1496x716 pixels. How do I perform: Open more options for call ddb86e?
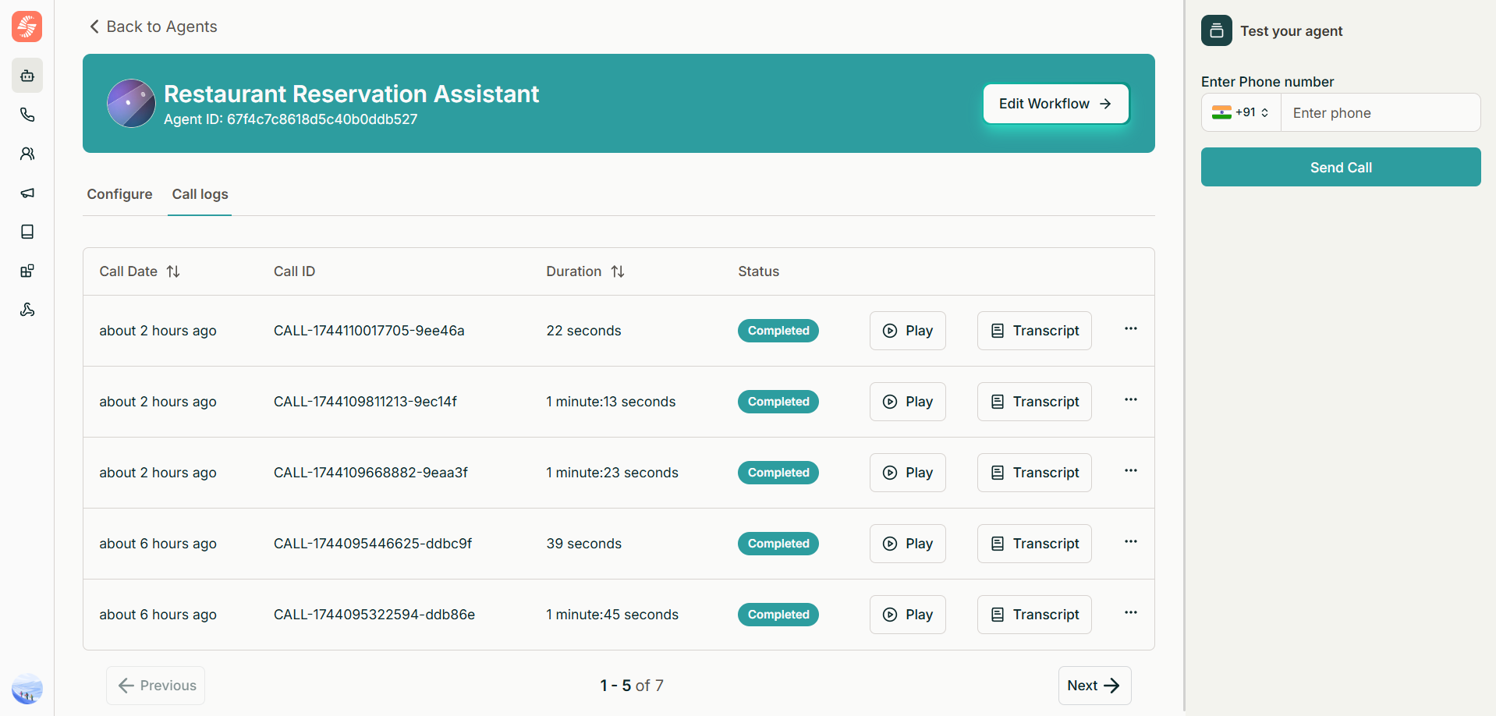[1131, 612]
